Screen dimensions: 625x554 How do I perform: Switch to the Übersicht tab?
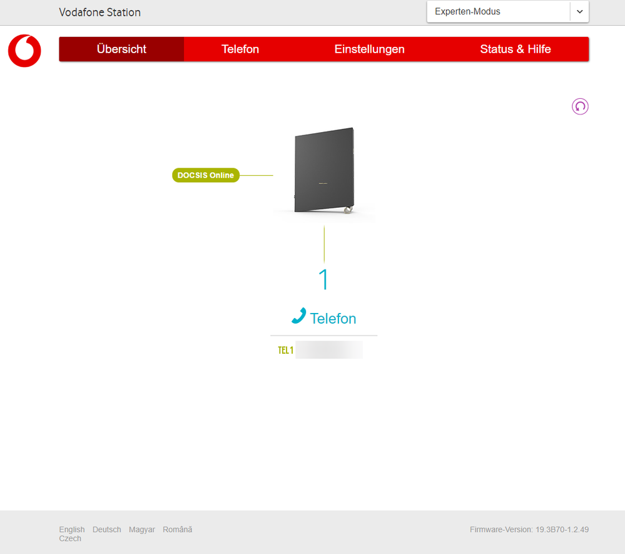(x=121, y=49)
